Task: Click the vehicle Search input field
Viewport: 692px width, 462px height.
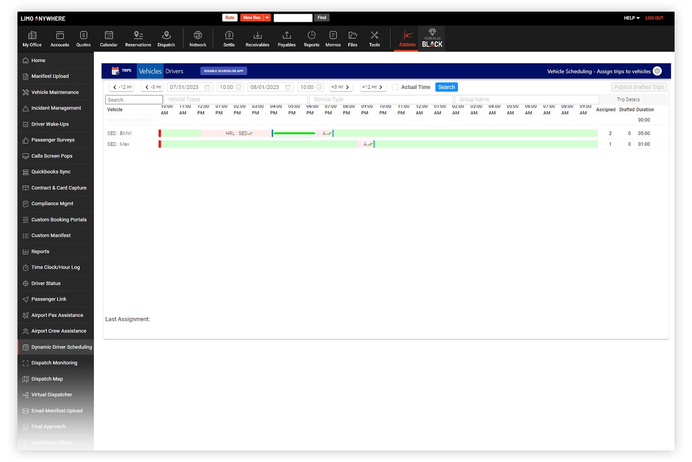Action: [134, 100]
